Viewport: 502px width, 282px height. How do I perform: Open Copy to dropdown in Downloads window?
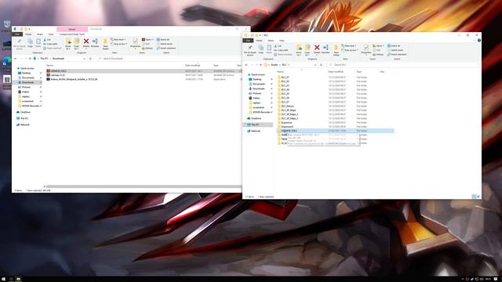(x=77, y=44)
